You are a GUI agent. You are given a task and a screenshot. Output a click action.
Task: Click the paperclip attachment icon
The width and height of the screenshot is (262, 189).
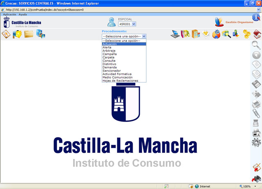pyautogui.click(x=256, y=114)
